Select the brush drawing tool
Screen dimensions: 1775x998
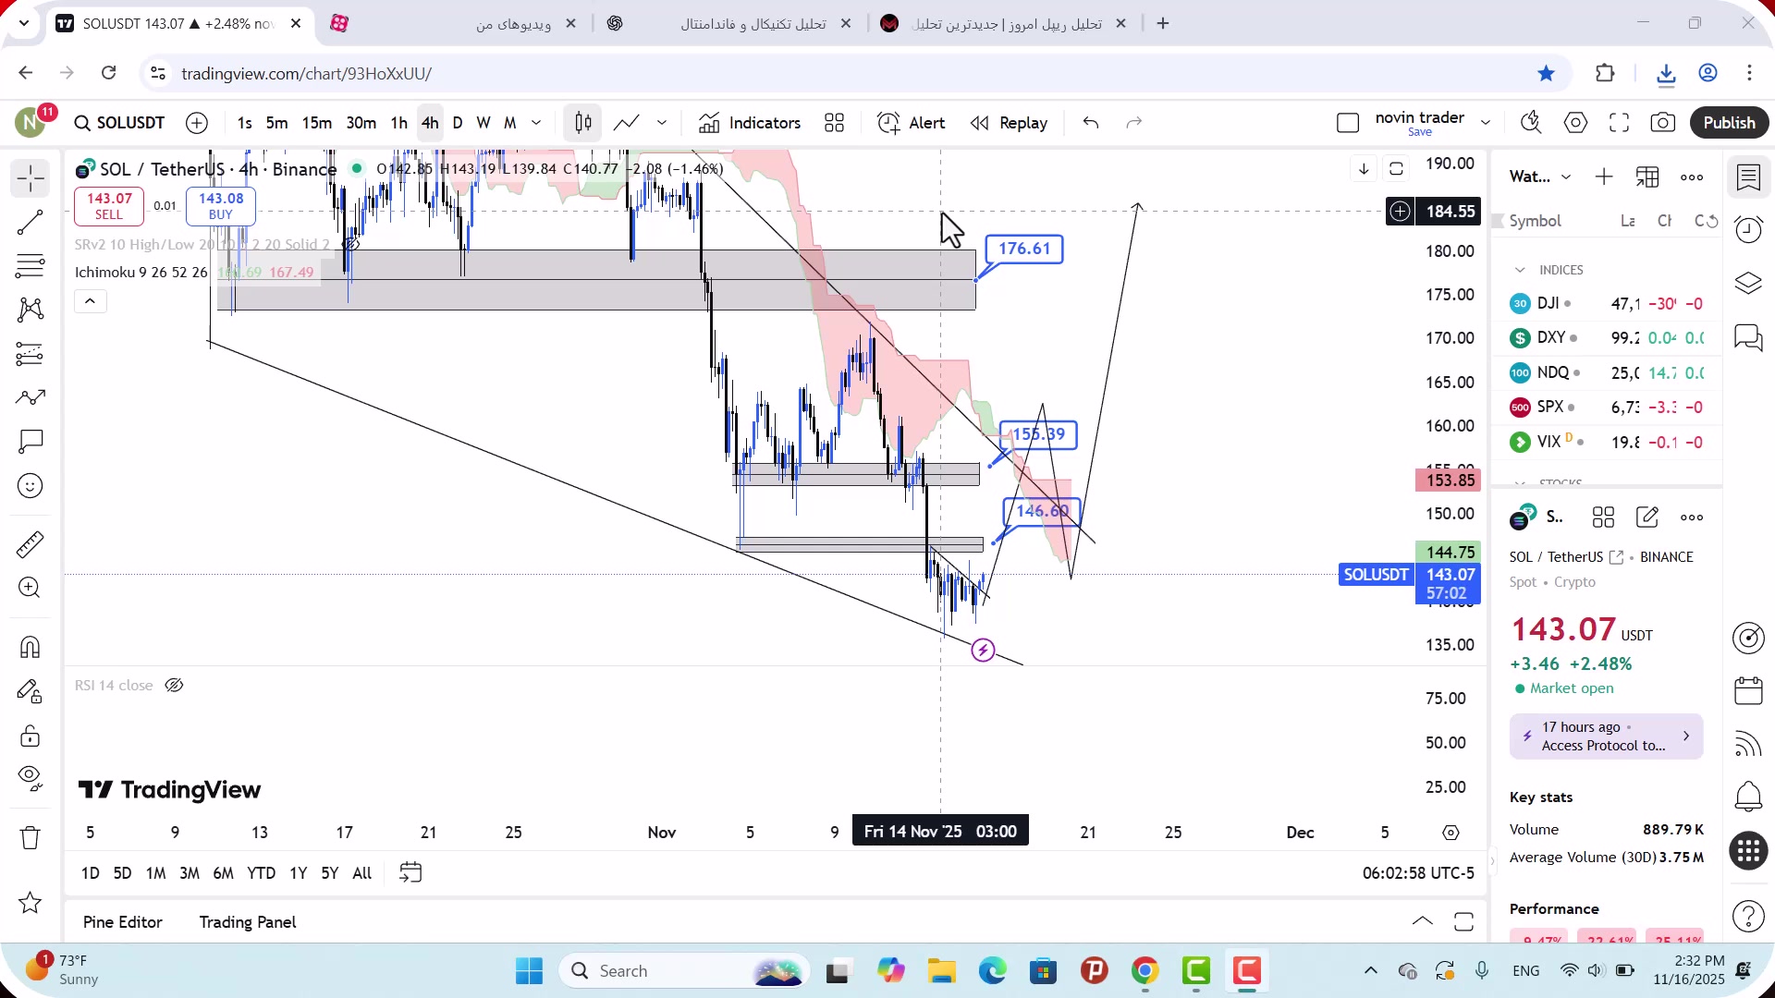point(31,398)
